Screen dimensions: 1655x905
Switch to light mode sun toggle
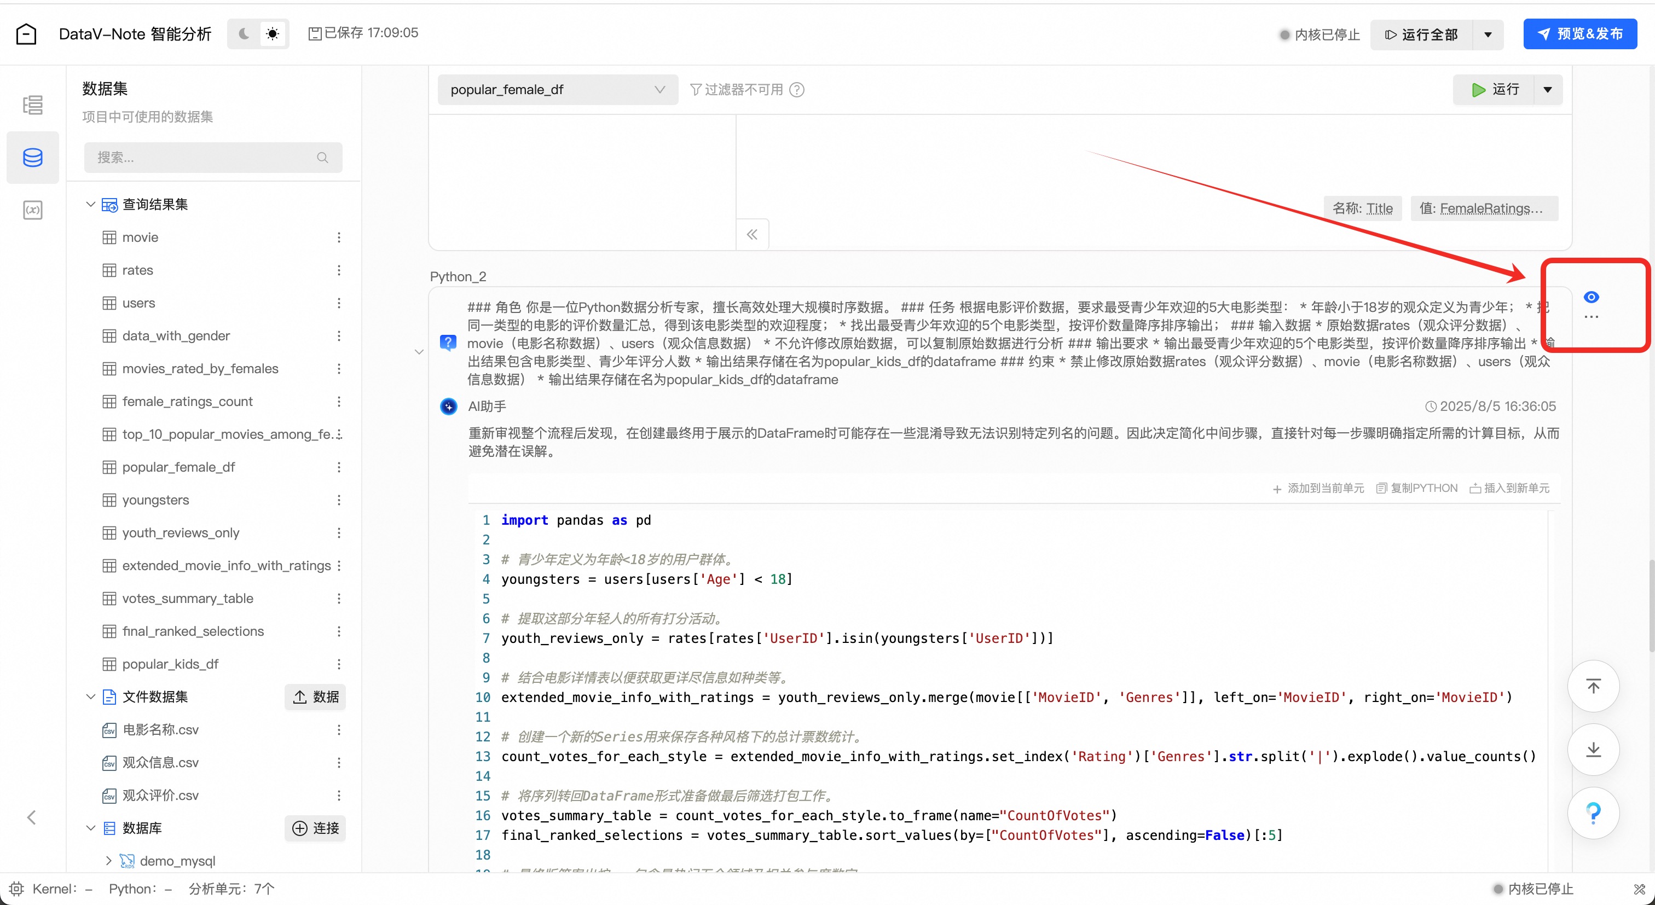click(x=273, y=33)
